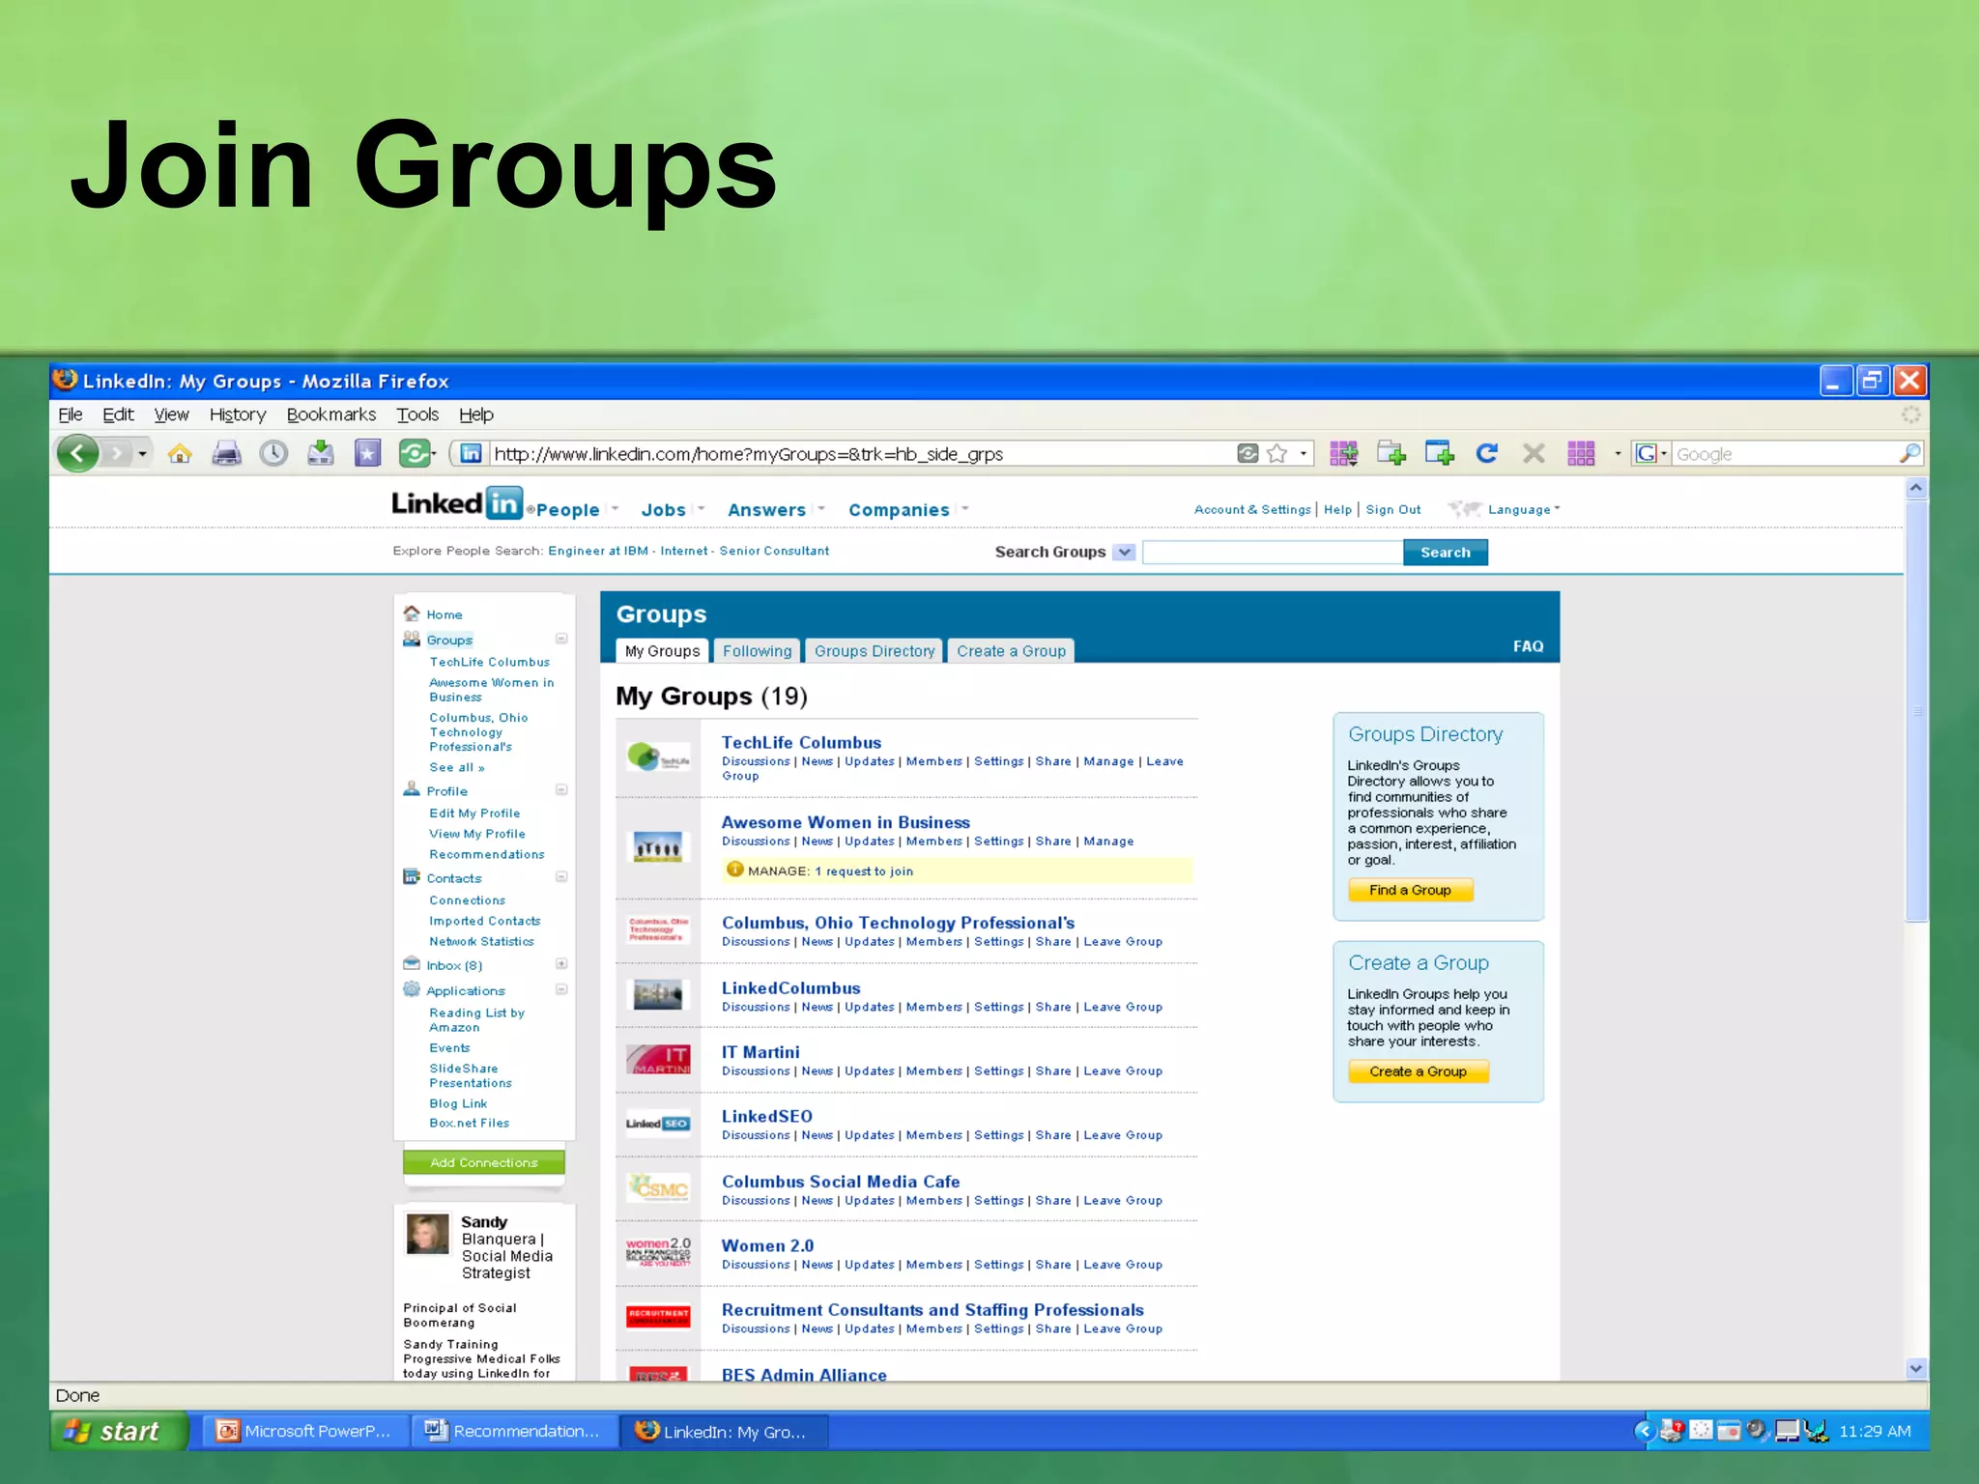Click the TechLife Columbus group logo

point(658,757)
